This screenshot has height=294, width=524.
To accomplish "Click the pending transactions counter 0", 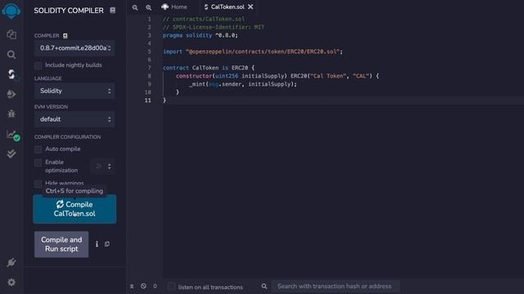I will (155, 286).
